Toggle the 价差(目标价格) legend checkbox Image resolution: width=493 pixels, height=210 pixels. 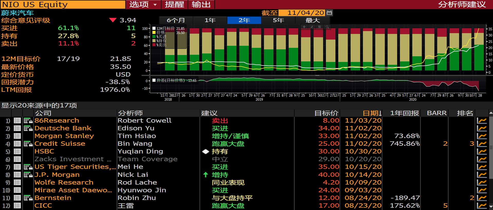tap(154, 80)
